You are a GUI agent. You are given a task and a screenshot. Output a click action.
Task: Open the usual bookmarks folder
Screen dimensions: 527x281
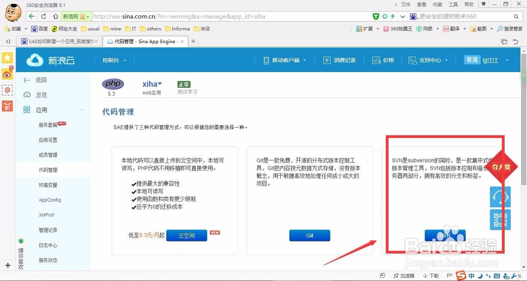click(x=90, y=29)
